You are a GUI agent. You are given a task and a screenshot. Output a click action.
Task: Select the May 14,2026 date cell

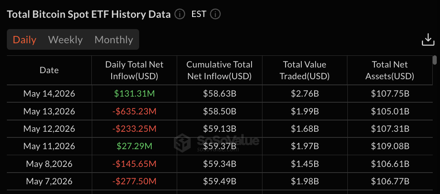click(x=49, y=94)
